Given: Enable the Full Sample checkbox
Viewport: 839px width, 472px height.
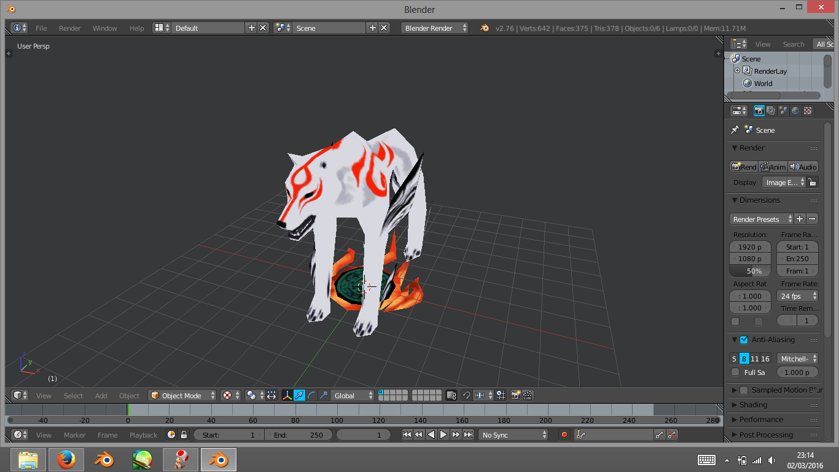Looking at the screenshot, I should pos(735,372).
